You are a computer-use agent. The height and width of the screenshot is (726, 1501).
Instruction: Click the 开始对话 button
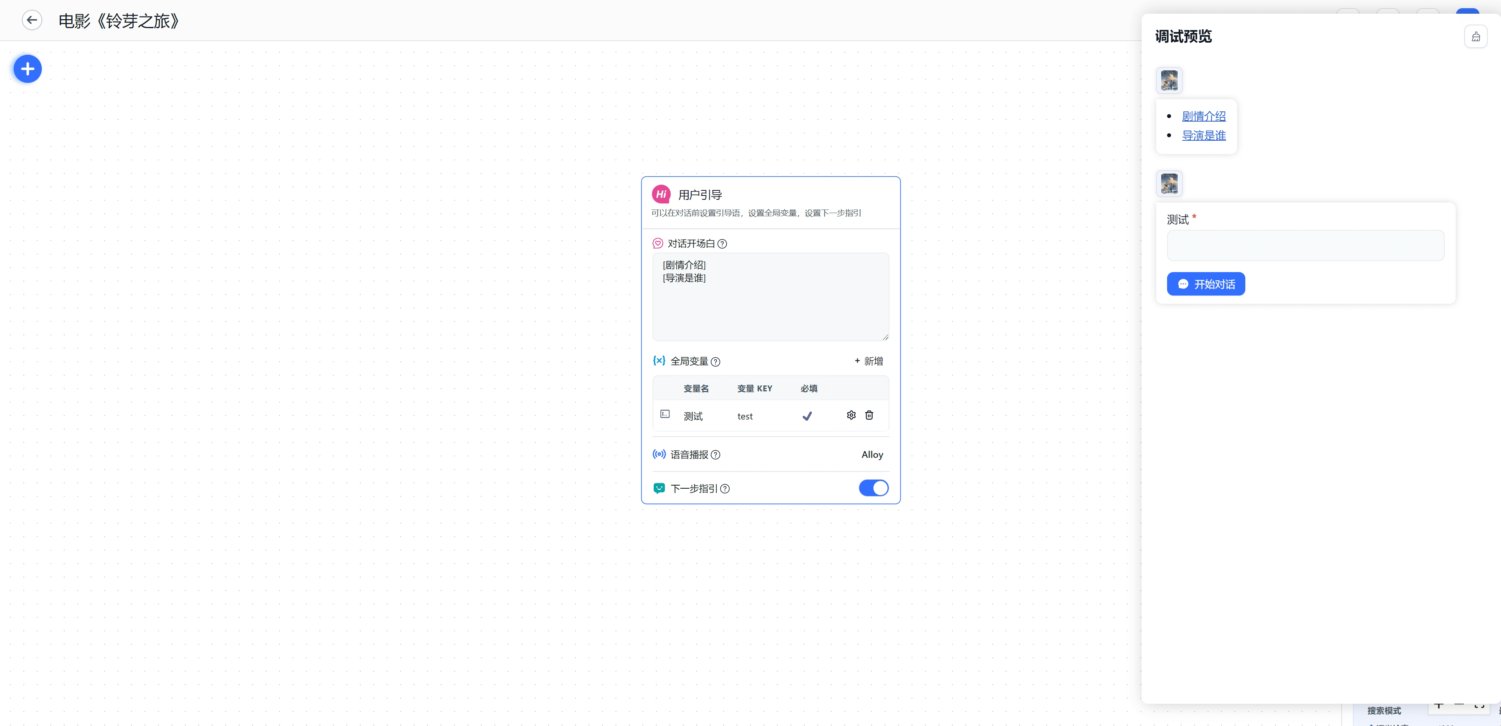click(1205, 284)
